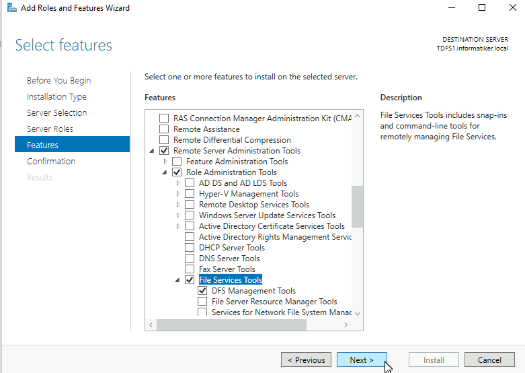
Task: Minimize the wizard window
Action: 452,7
